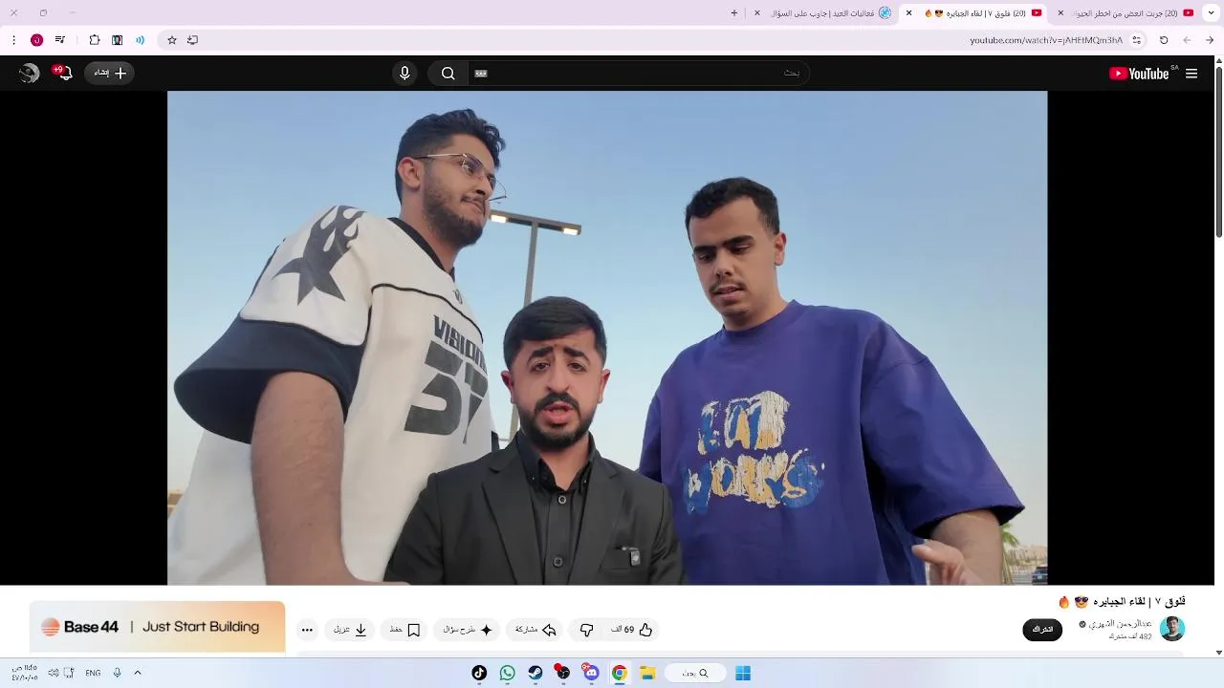The image size is (1224, 688).
Task: Open the book-shaped extension icon
Action: click(117, 40)
